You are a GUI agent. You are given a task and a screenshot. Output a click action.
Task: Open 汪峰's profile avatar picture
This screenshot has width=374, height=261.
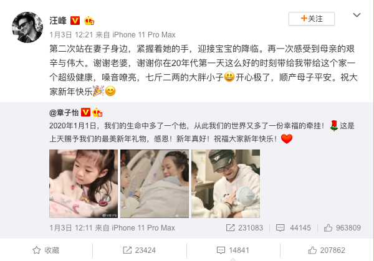(x=27, y=27)
